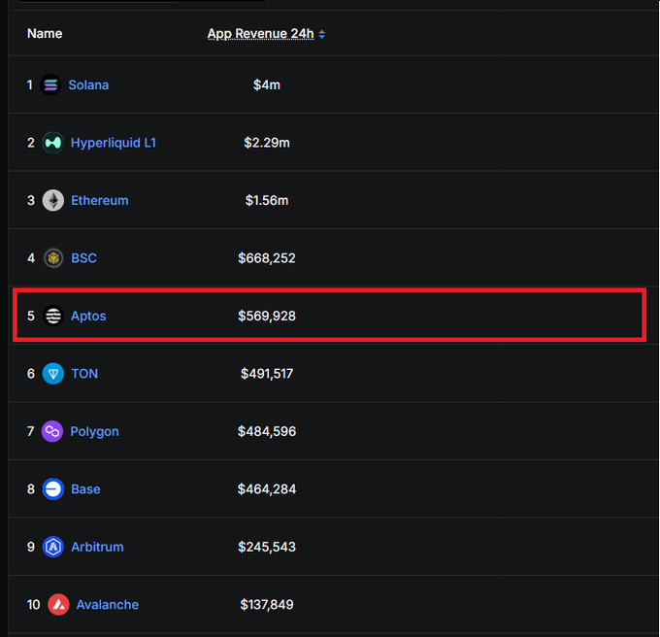
Task: Click the Name column header
Action: point(45,34)
